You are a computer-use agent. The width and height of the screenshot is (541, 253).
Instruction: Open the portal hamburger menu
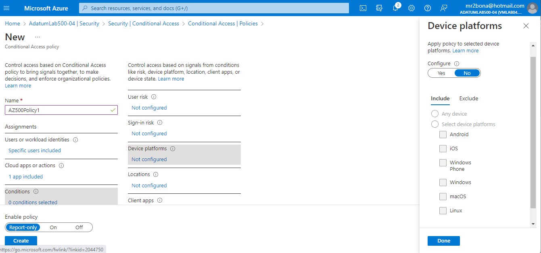[x=6, y=8]
